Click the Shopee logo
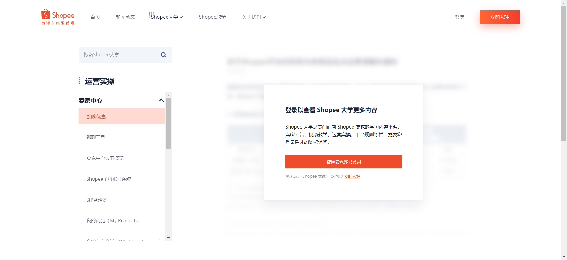Image resolution: width=567 pixels, height=260 pixels. [58, 17]
